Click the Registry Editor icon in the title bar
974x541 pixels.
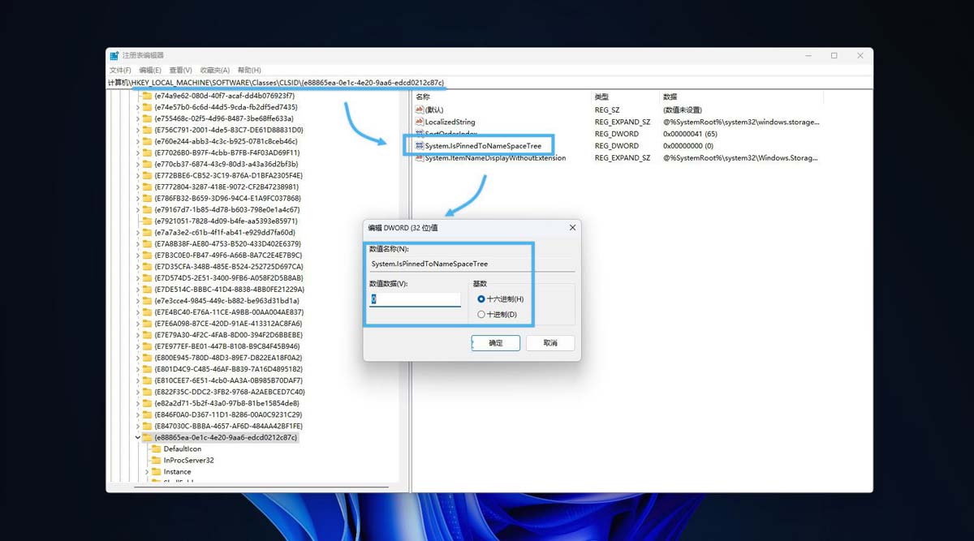pos(114,55)
